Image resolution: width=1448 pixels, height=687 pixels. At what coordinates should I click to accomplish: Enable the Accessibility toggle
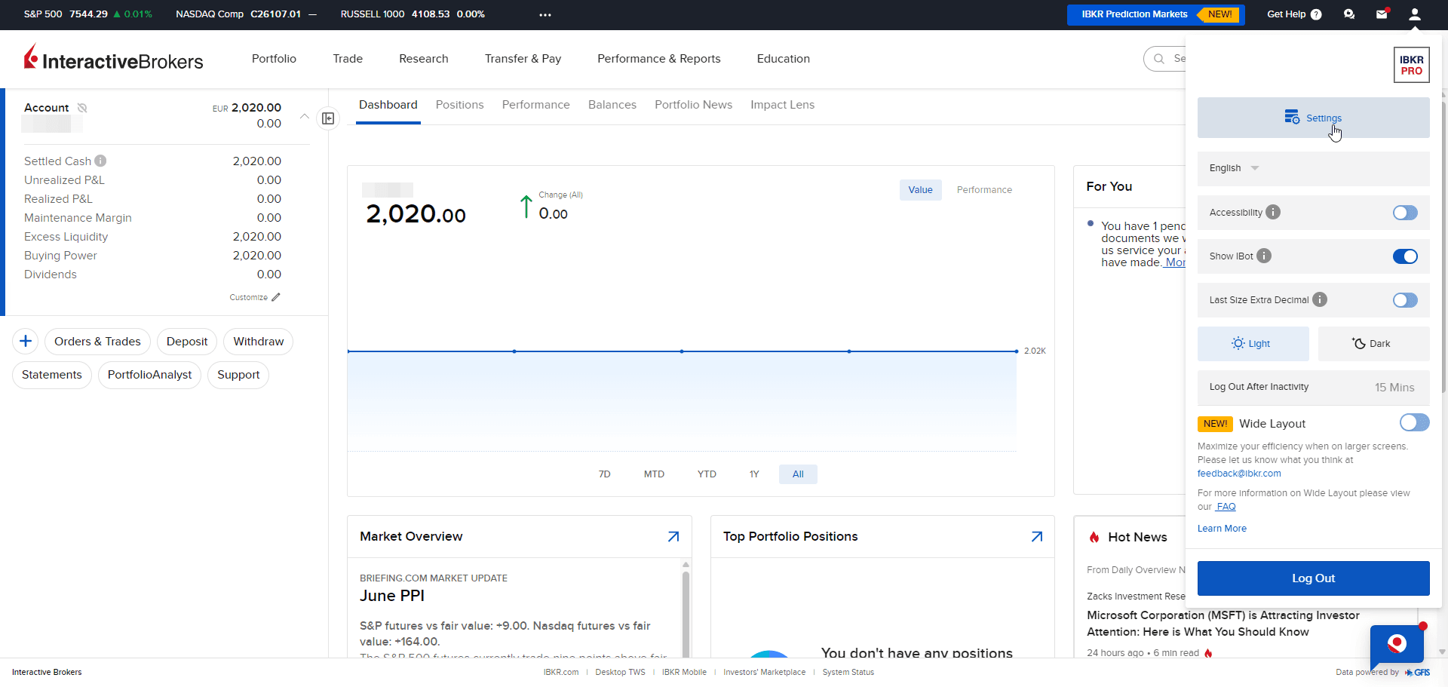click(x=1405, y=213)
